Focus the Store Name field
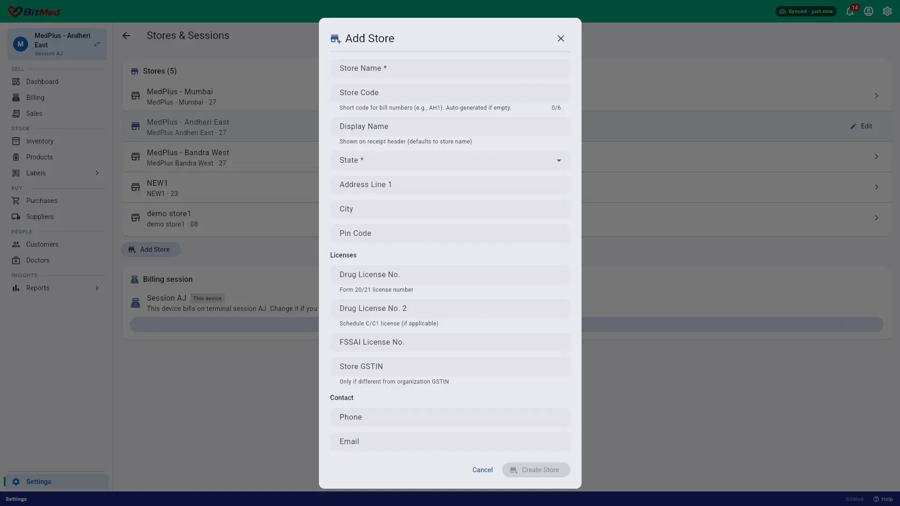 pos(450,68)
